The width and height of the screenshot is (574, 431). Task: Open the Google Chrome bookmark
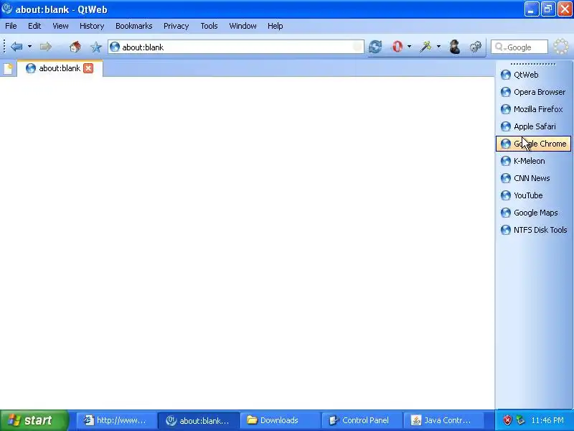(533, 144)
